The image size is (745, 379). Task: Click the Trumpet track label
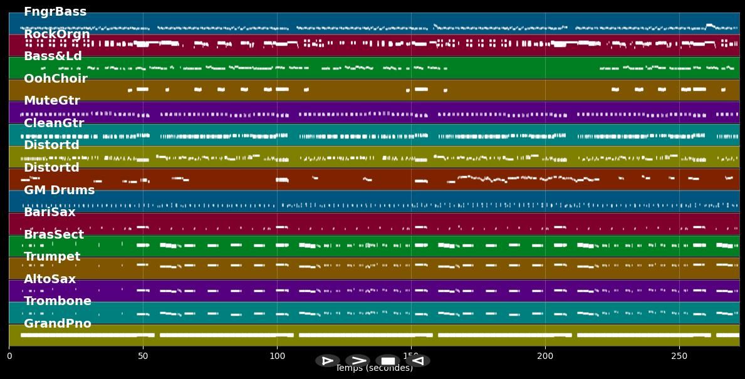(x=51, y=256)
